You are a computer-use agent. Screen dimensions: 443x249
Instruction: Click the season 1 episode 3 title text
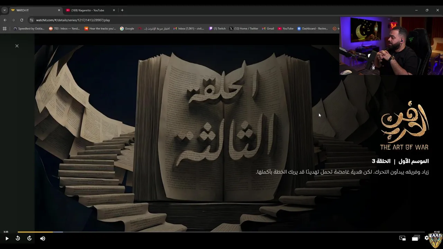[400, 161]
